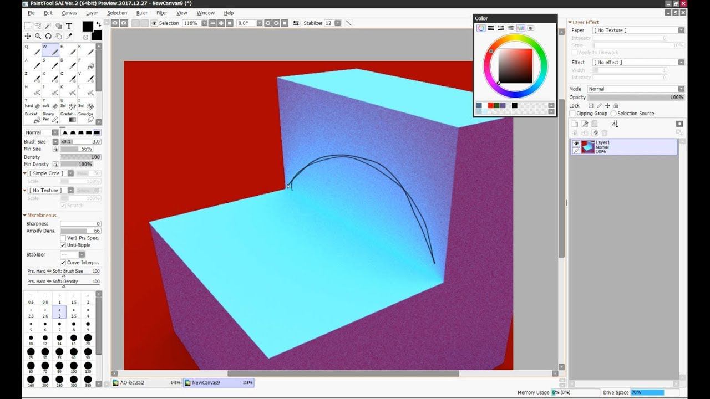Pick the brush in slot F
This screenshot has width=710, height=399.
coord(85,63)
